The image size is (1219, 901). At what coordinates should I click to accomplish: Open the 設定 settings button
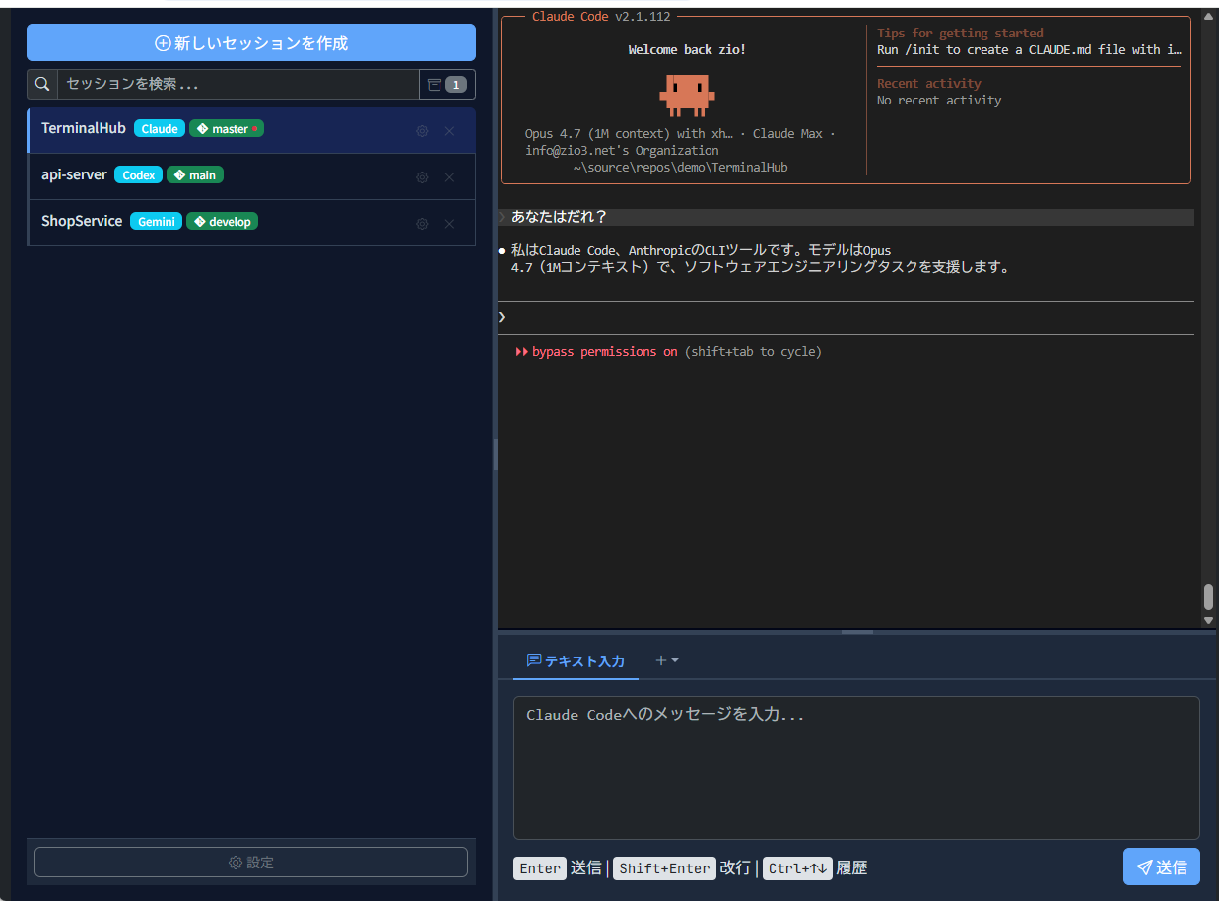[251, 863]
